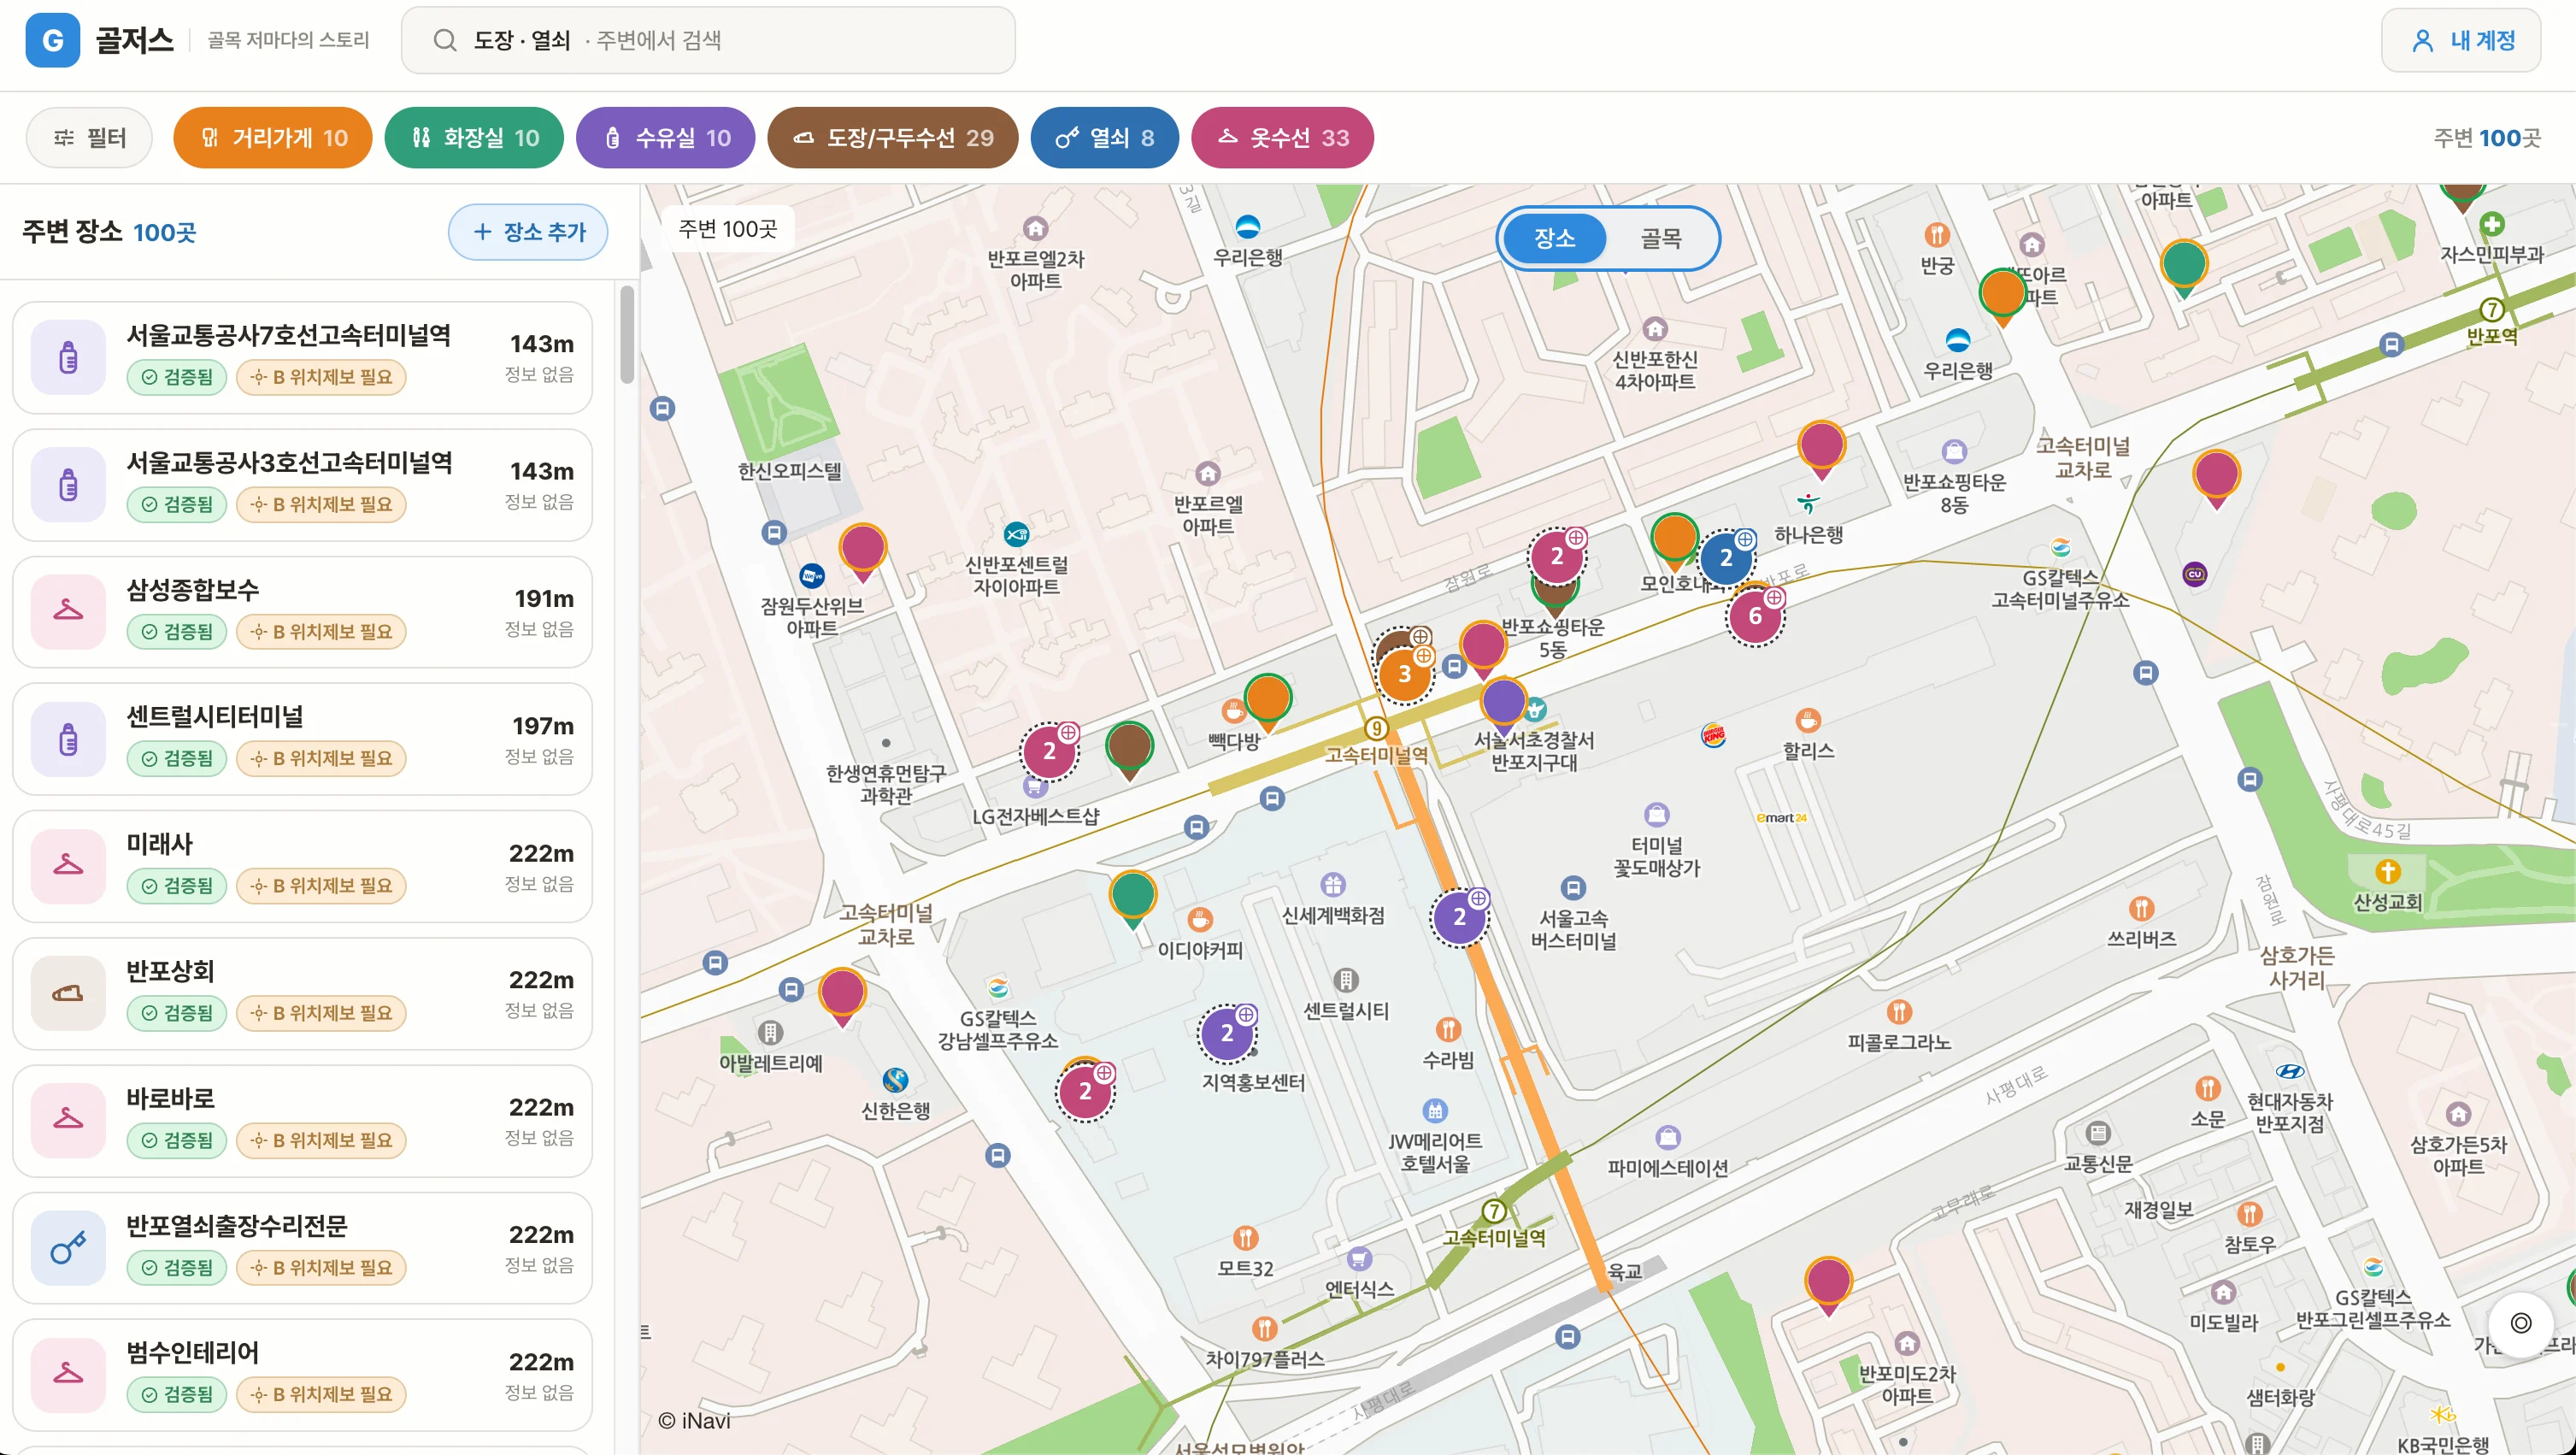This screenshot has width=2576, height=1455.
Task: Toggle the 열쇠 8 category chip
Action: coord(1105,137)
